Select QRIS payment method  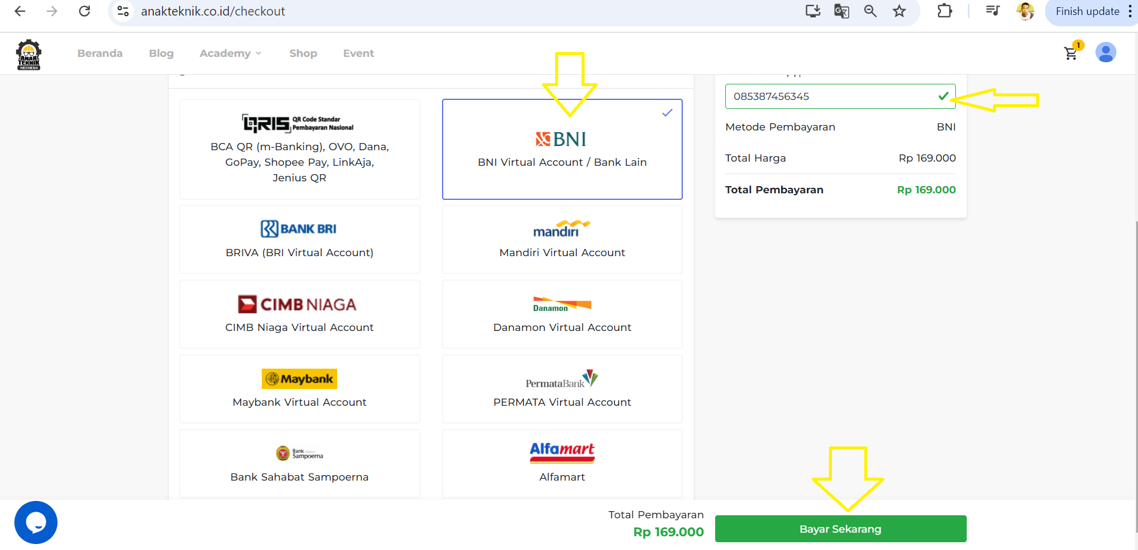[x=299, y=149]
